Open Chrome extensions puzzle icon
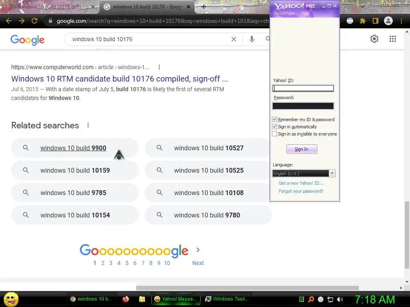This screenshot has height=307, width=410. 362,21
